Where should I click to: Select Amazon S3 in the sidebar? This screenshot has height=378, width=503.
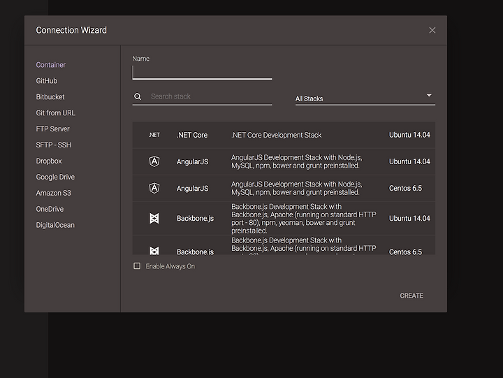pos(53,193)
